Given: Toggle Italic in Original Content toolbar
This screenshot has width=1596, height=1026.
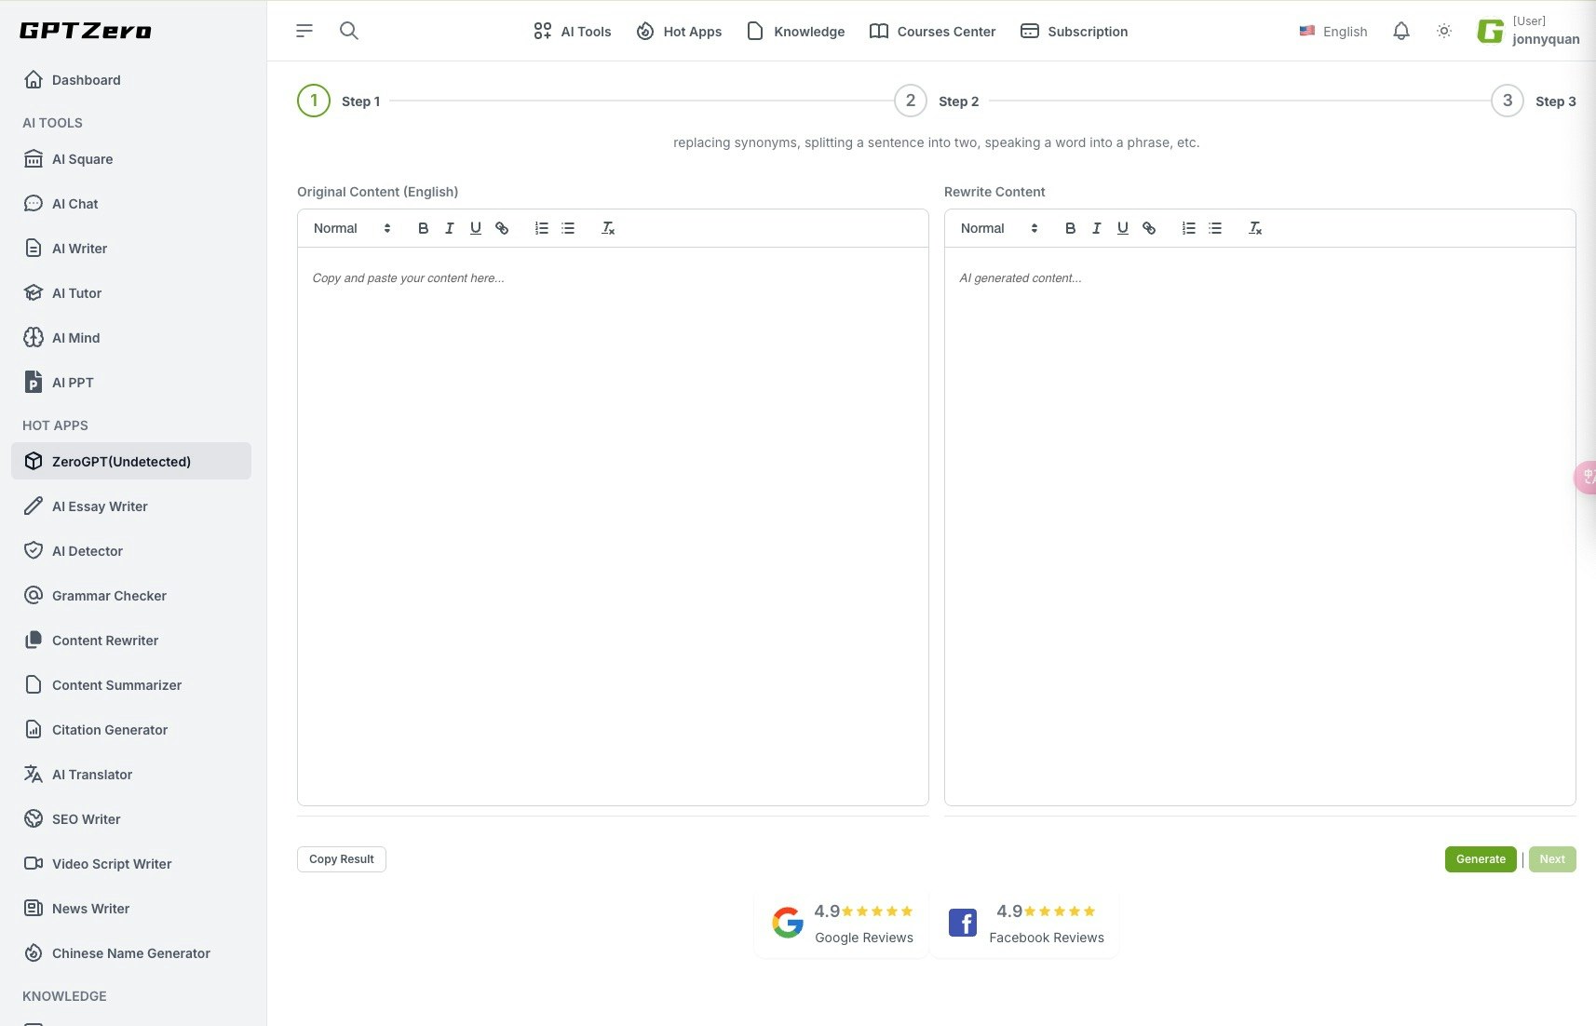Looking at the screenshot, I should [x=449, y=228].
